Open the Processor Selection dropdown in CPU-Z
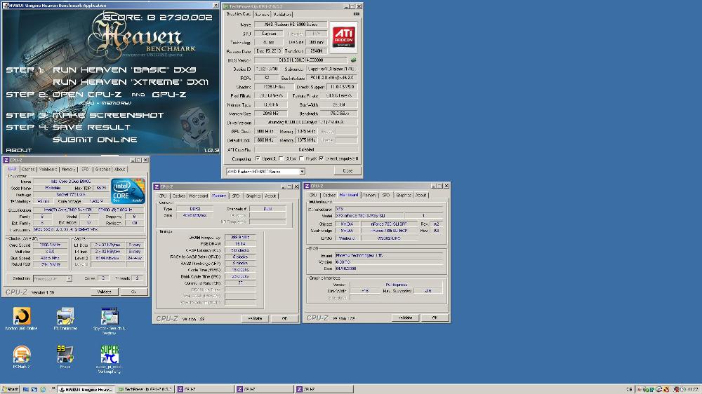The width and height of the screenshot is (702, 394). [69, 278]
